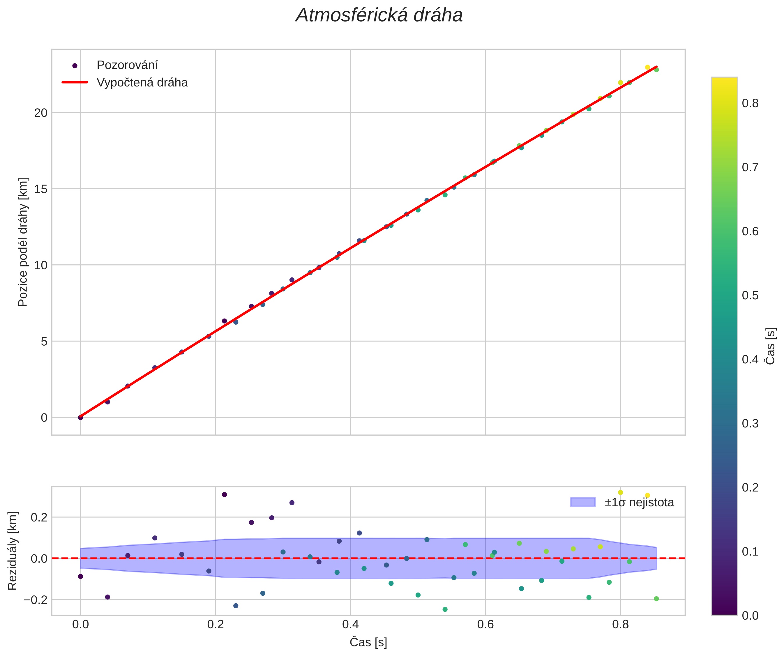Screen dimensions: 784x656
Task: Click the residual axis tick label −0.2
Action: point(36,600)
